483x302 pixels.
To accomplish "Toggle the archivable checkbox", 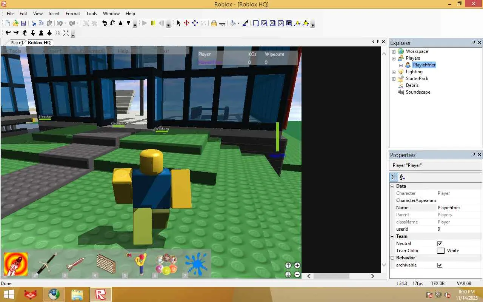I will [440, 265].
